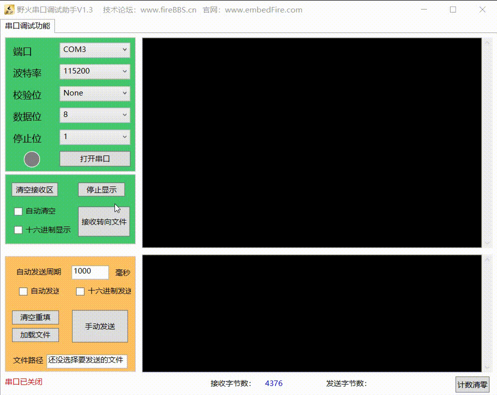Click 加载文件 to load a file
This screenshot has height=395, width=497.
pyautogui.click(x=35, y=334)
